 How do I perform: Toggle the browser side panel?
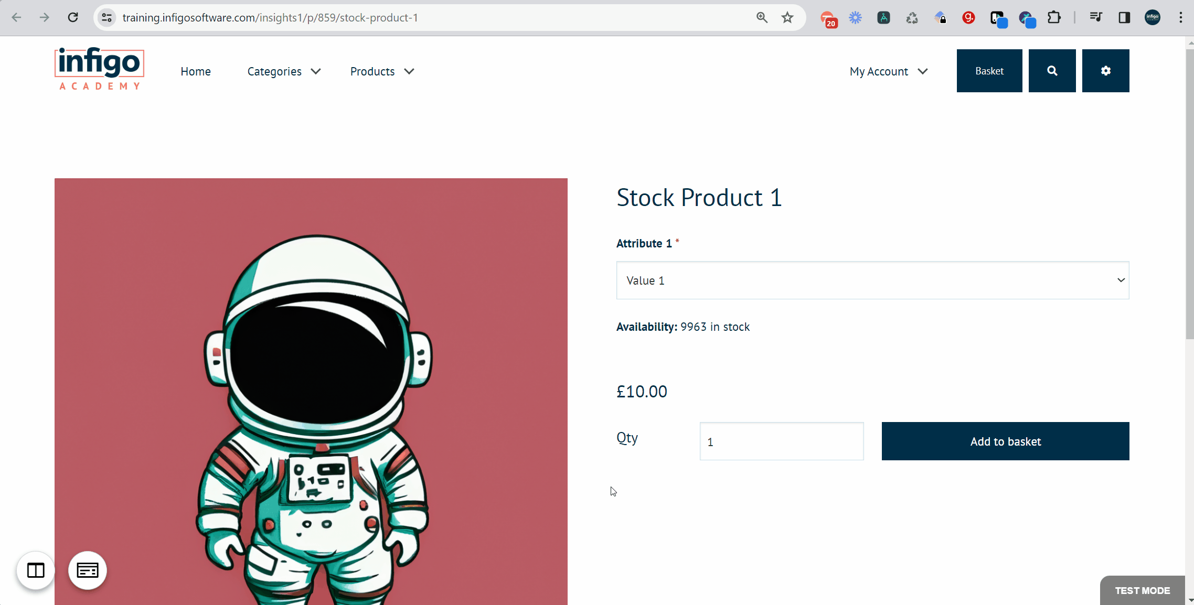[1124, 18]
